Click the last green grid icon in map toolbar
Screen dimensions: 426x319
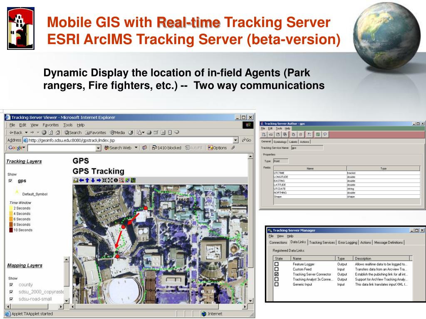point(133,180)
